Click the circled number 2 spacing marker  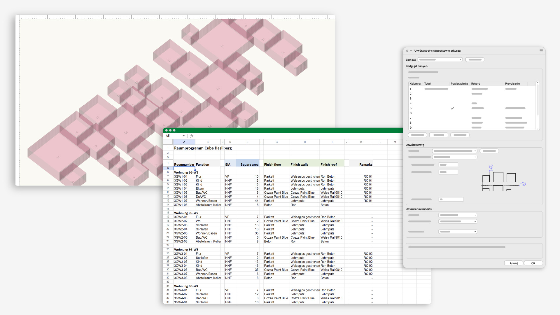pyautogui.click(x=524, y=184)
